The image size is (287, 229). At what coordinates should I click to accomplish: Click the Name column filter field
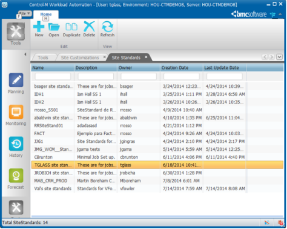point(53,76)
